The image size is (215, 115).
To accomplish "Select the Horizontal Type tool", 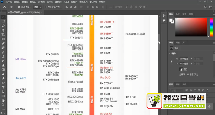I will pos(3,87).
